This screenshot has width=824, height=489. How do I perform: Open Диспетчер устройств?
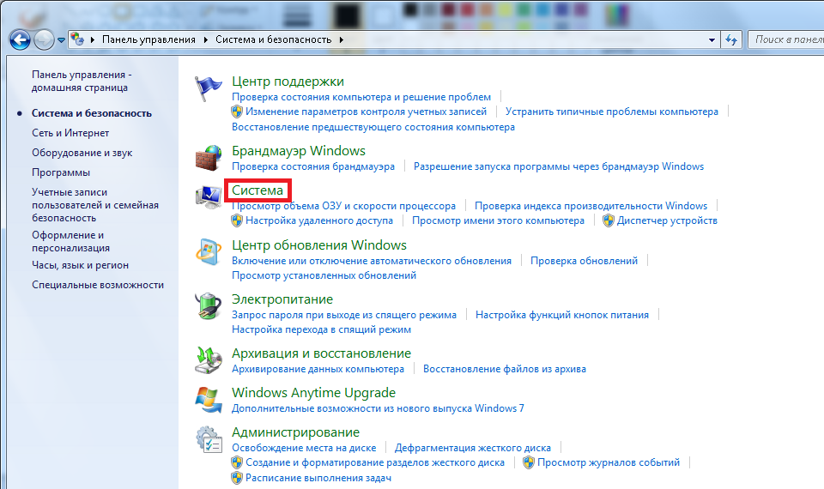(x=667, y=220)
